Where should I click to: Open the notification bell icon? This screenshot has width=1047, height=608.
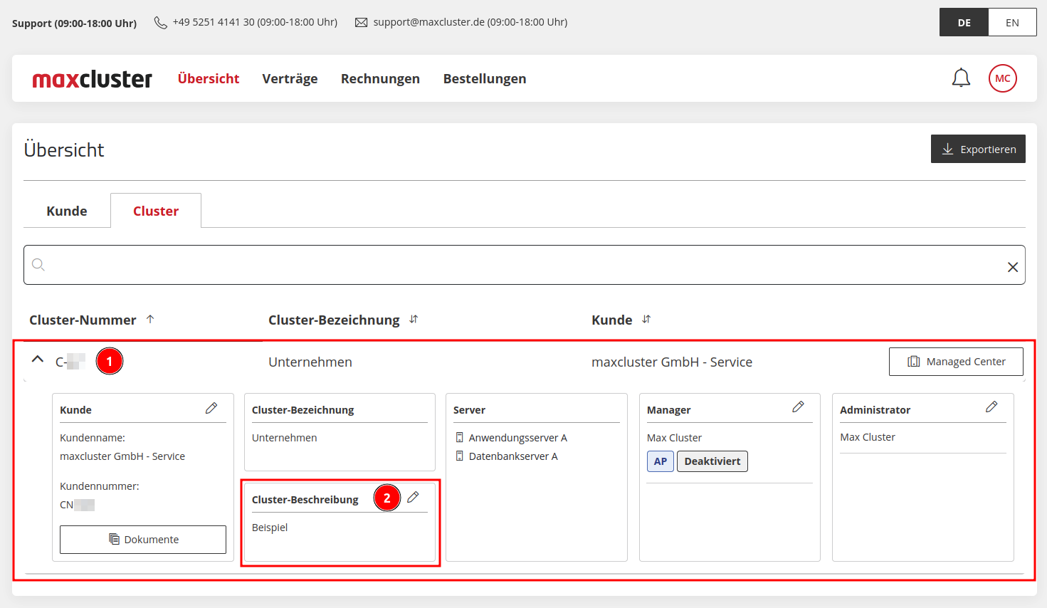tap(961, 78)
